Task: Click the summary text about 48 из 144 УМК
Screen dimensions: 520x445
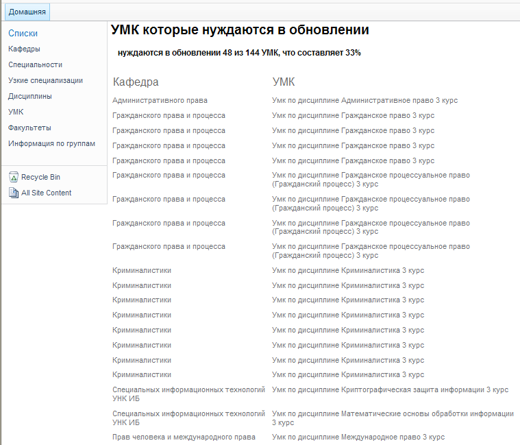Action: click(x=239, y=53)
